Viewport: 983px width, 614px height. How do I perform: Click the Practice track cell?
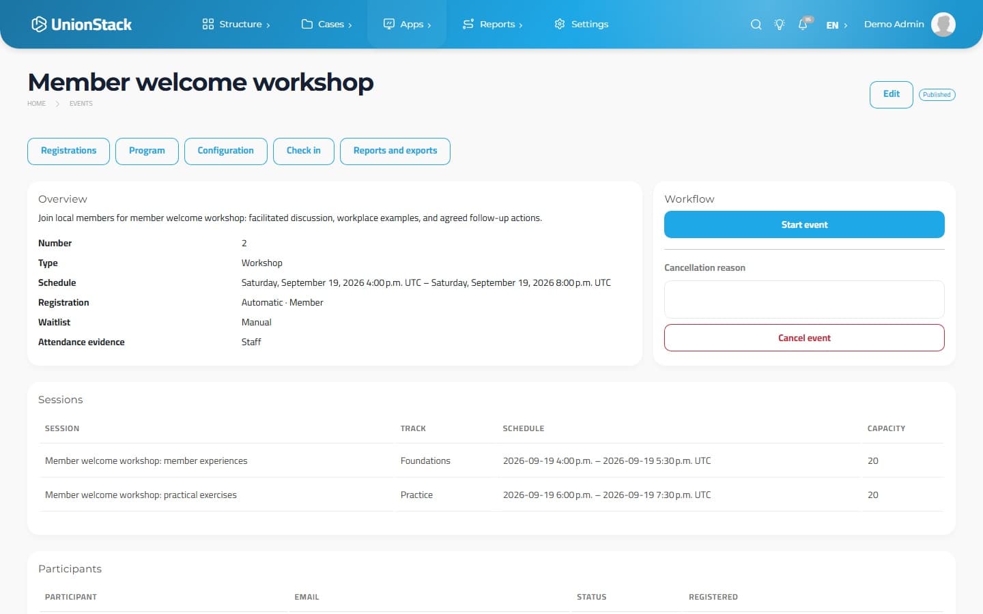click(x=416, y=495)
